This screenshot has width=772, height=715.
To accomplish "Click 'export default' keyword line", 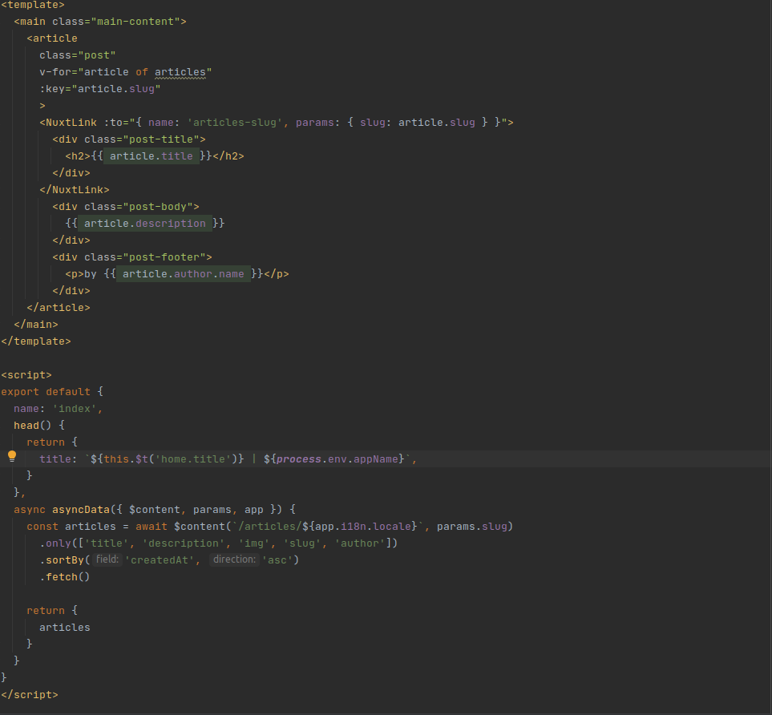I will (x=46, y=392).
